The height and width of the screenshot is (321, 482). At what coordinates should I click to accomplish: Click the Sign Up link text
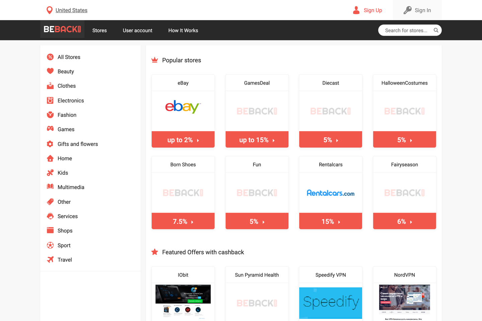point(373,10)
